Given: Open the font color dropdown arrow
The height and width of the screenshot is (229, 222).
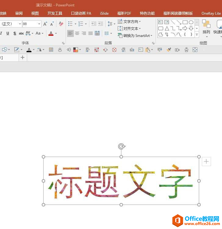Looking at the screenshot, I should pyautogui.click(x=56, y=34).
